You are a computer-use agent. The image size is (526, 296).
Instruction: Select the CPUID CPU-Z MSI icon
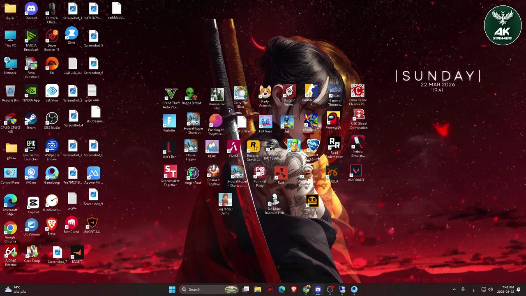tap(10, 123)
